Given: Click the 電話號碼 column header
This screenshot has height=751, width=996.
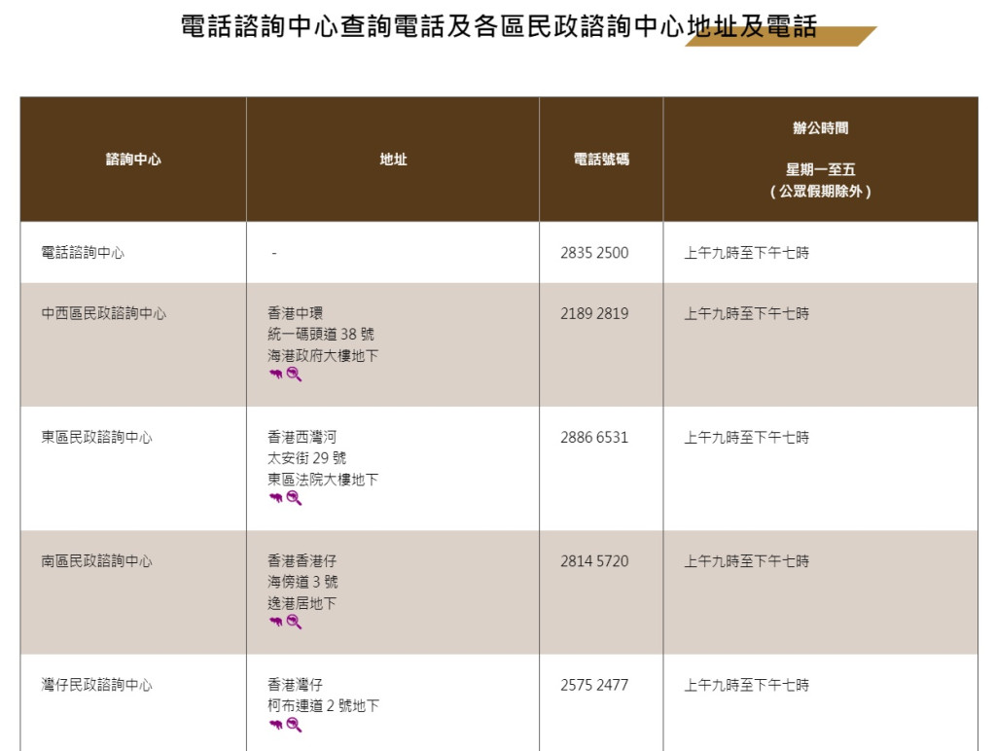Looking at the screenshot, I should click(x=601, y=159).
